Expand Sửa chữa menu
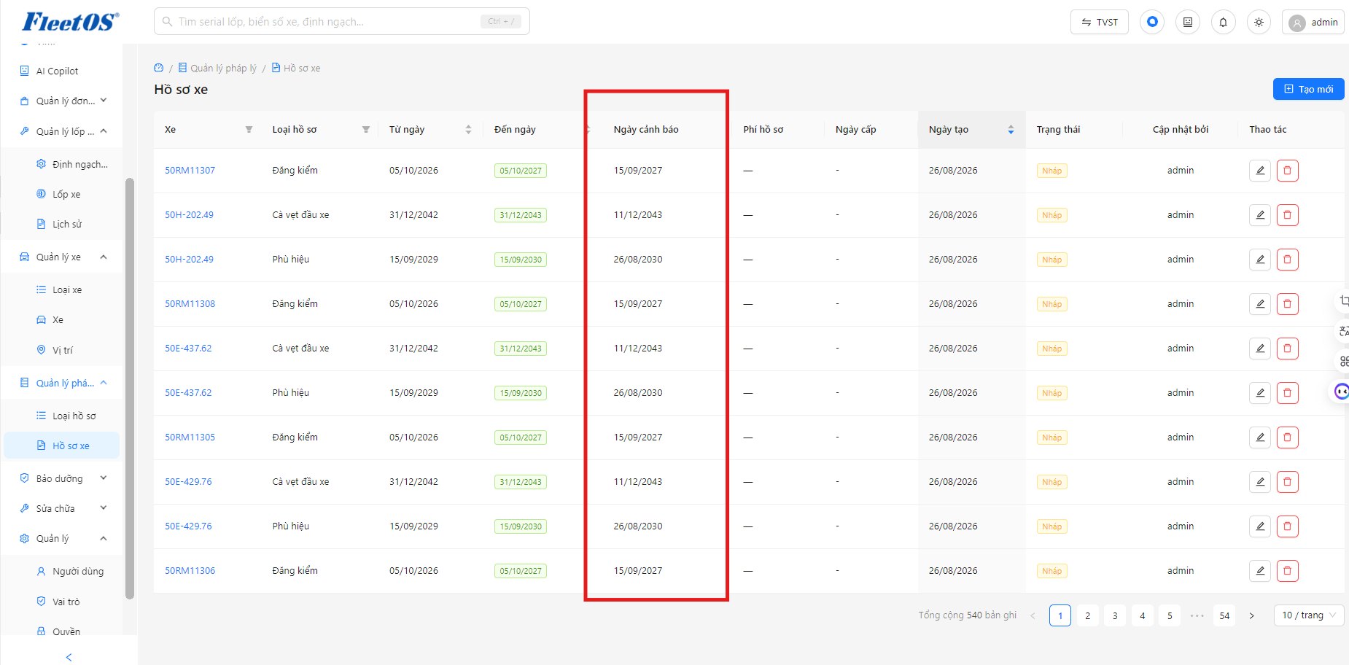 (x=64, y=508)
